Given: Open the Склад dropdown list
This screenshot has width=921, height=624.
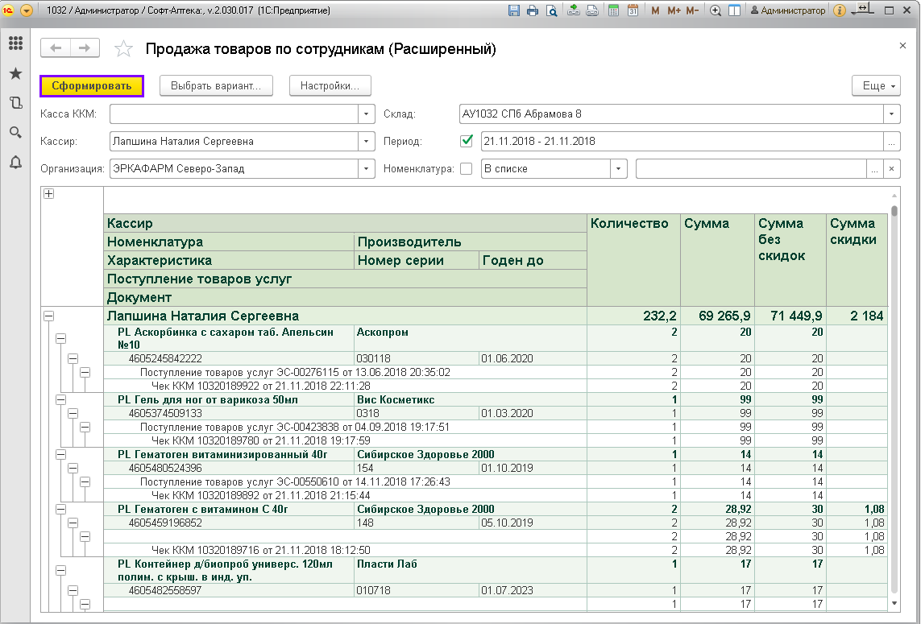Looking at the screenshot, I should (x=891, y=114).
